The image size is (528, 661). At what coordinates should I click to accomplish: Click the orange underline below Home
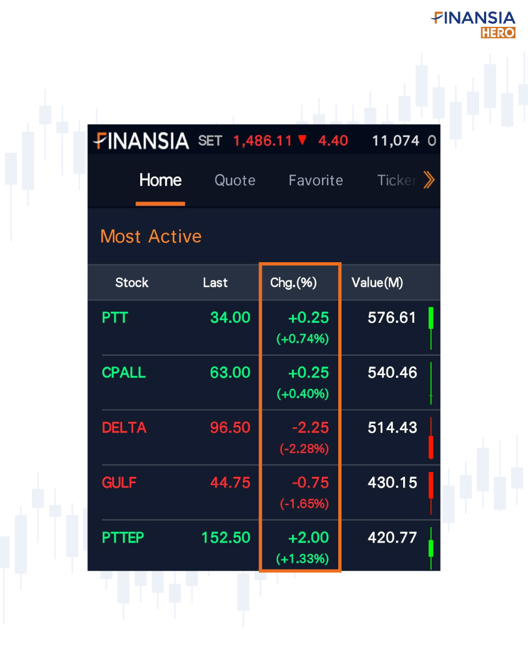click(160, 204)
